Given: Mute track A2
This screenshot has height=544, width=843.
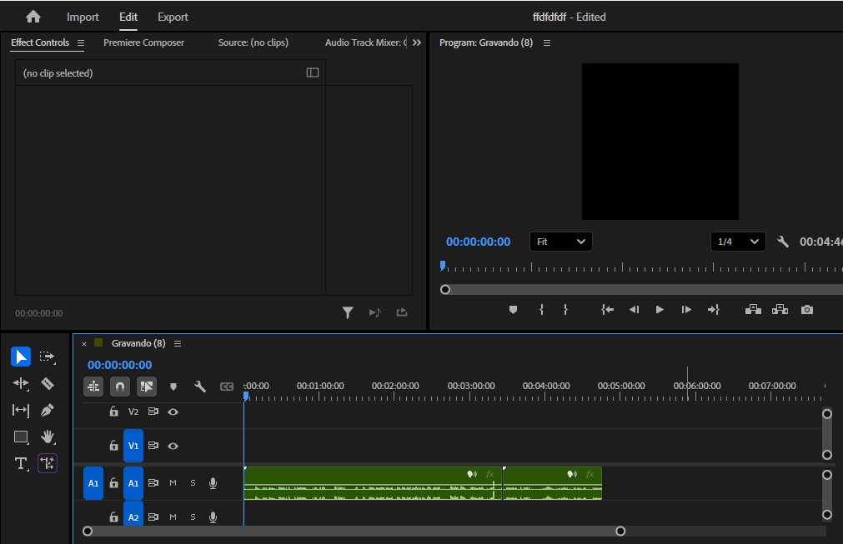Looking at the screenshot, I should point(173,517).
